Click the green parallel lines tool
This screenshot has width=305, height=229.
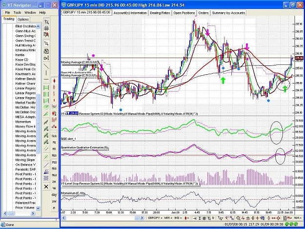[x=46, y=156]
